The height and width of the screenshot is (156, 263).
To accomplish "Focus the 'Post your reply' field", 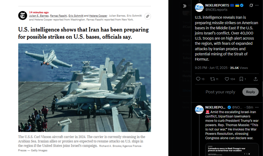I will tap(220, 92).
